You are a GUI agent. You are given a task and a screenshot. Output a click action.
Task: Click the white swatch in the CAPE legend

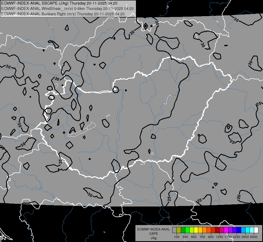[256, 230]
